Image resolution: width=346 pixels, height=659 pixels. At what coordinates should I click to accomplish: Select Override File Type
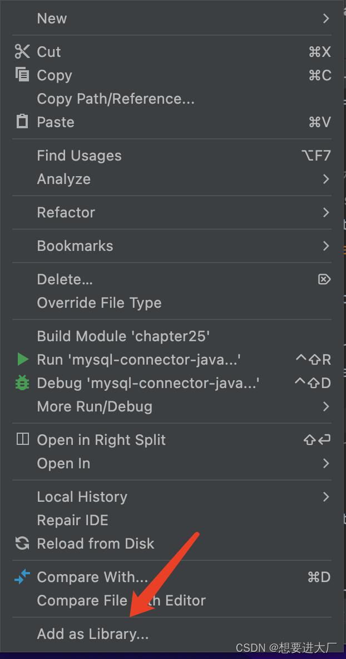click(99, 303)
